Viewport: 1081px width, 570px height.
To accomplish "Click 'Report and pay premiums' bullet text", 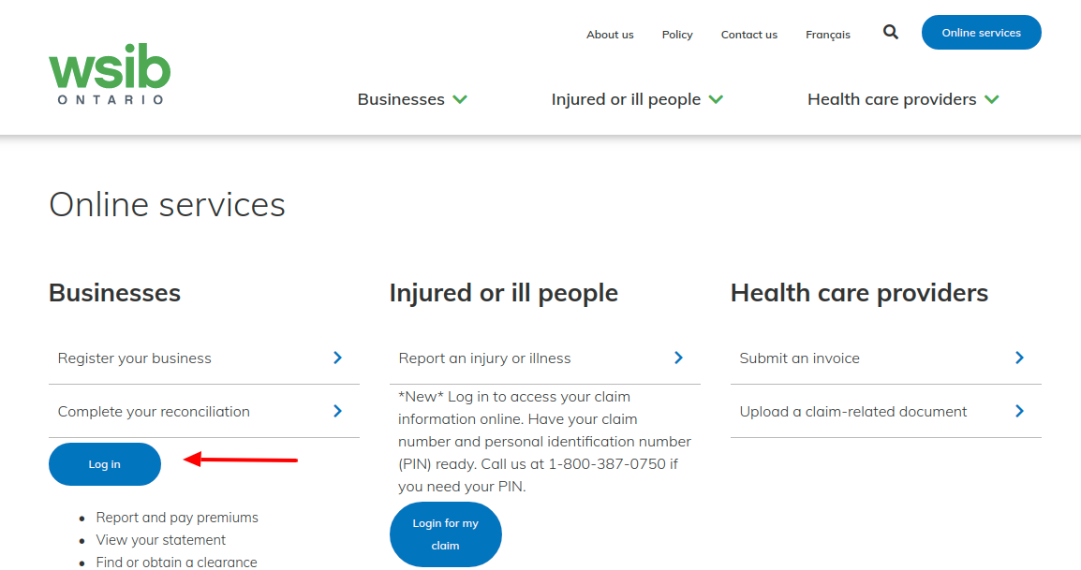I will (177, 518).
